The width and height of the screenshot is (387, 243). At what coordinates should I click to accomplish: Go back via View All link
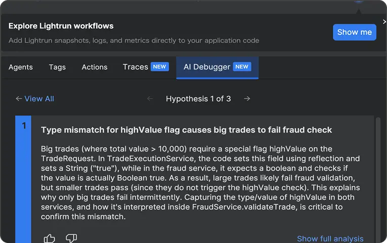[35, 99]
